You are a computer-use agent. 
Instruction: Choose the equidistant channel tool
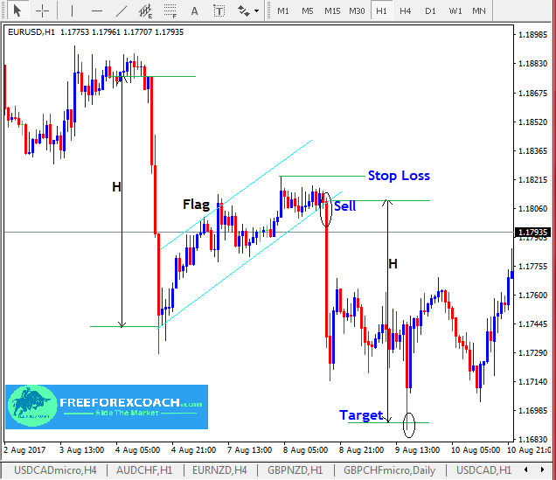145,11
